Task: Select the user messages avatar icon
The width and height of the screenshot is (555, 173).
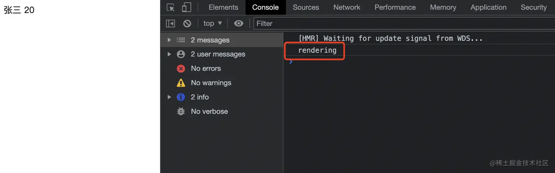Action: pyautogui.click(x=181, y=54)
